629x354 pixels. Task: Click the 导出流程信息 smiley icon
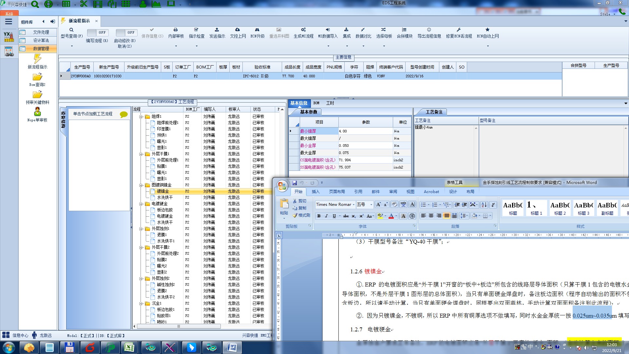(x=429, y=30)
